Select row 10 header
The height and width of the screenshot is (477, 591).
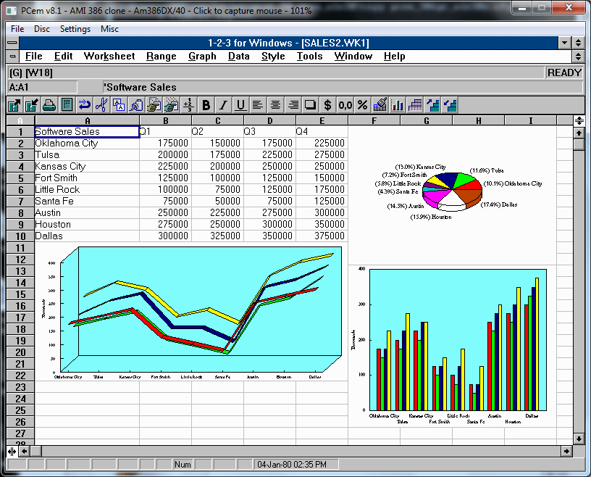[x=20, y=236]
